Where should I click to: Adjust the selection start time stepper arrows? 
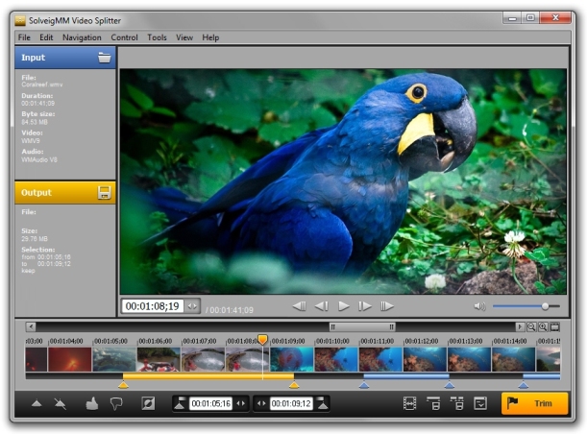tap(241, 404)
